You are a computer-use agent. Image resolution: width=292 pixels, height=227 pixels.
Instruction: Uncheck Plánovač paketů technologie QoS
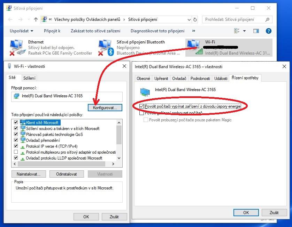(16, 134)
